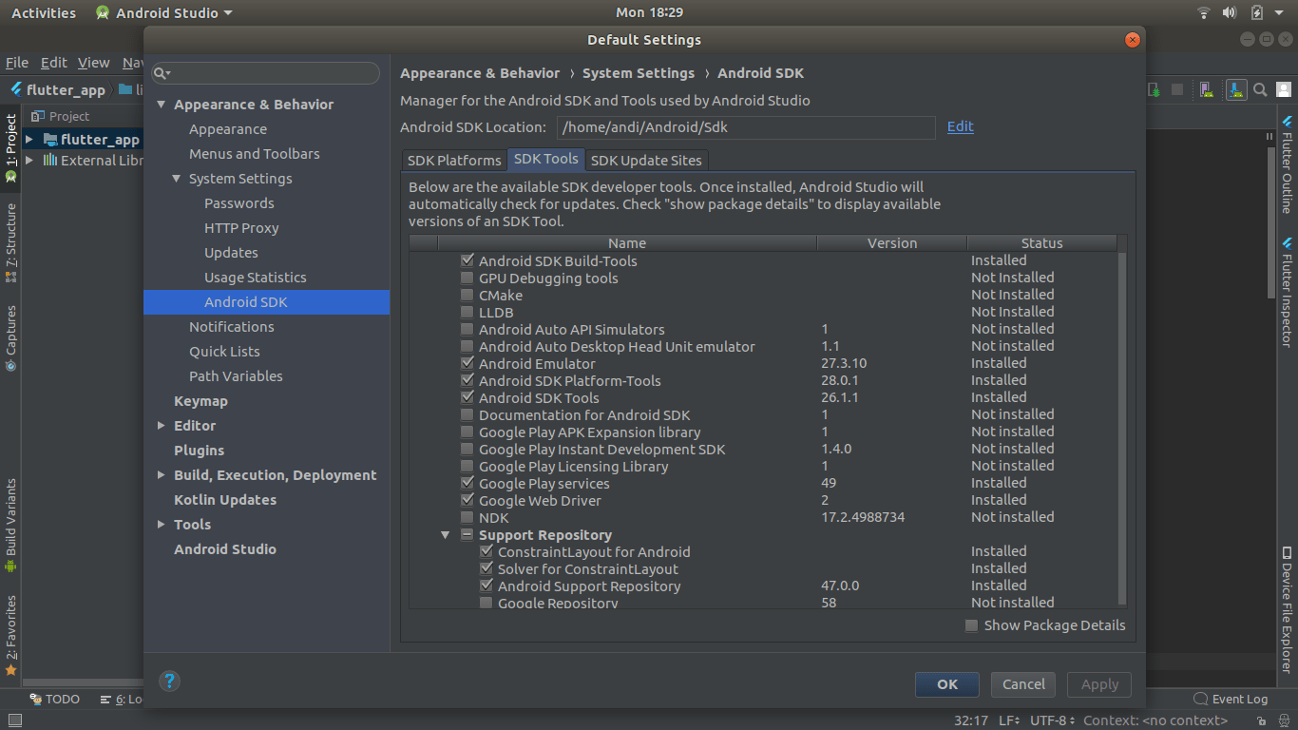Viewport: 1298px width, 730px height.
Task: Open the View menu
Action: tap(93, 63)
